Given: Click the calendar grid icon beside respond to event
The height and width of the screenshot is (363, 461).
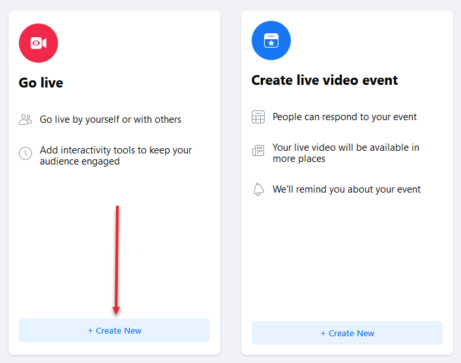Looking at the screenshot, I should click(258, 117).
